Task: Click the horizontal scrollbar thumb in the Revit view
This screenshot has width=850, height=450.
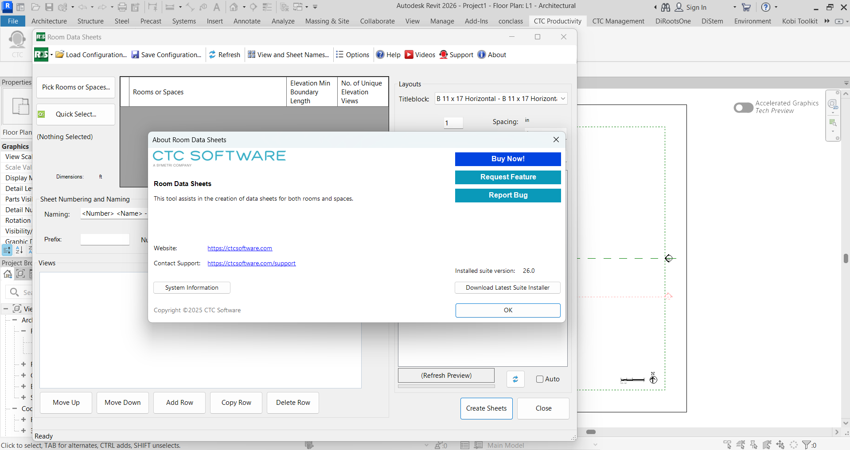Action: click(x=591, y=432)
